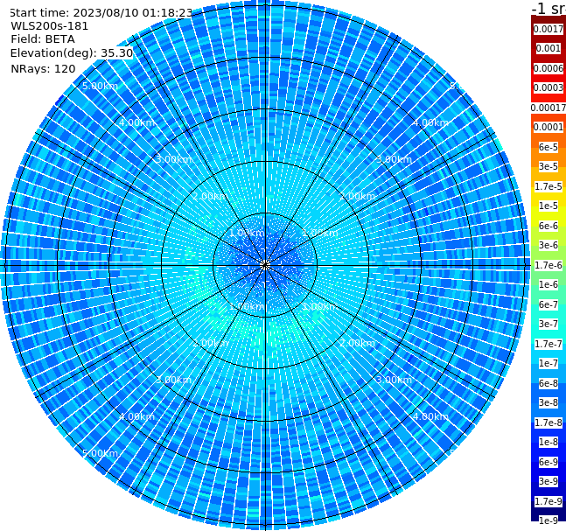Click the lower-right 4.00km range label
566x531 pixels.
tap(431, 416)
